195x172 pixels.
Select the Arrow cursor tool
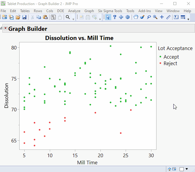tap(108, 17)
